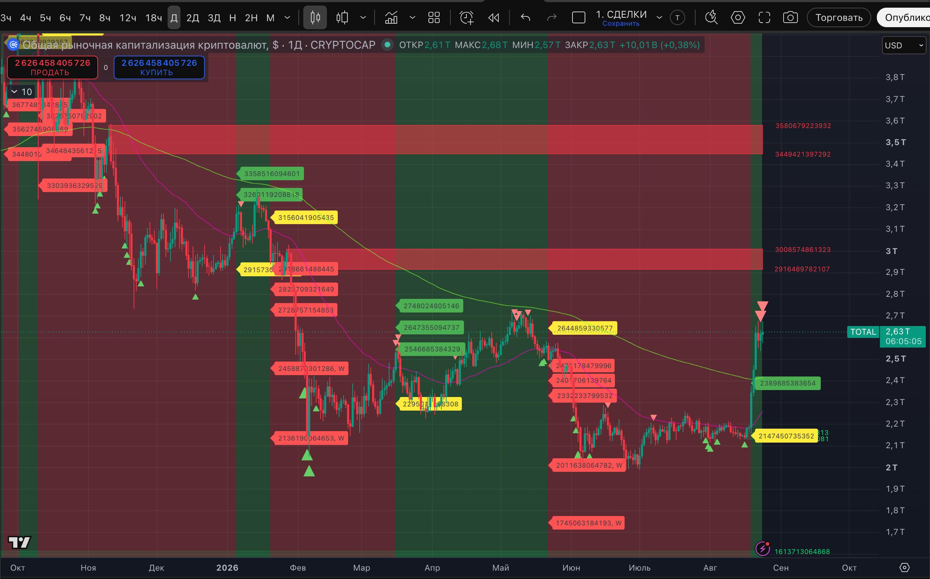
Task: Select the 6ч interval
Action: click(65, 17)
